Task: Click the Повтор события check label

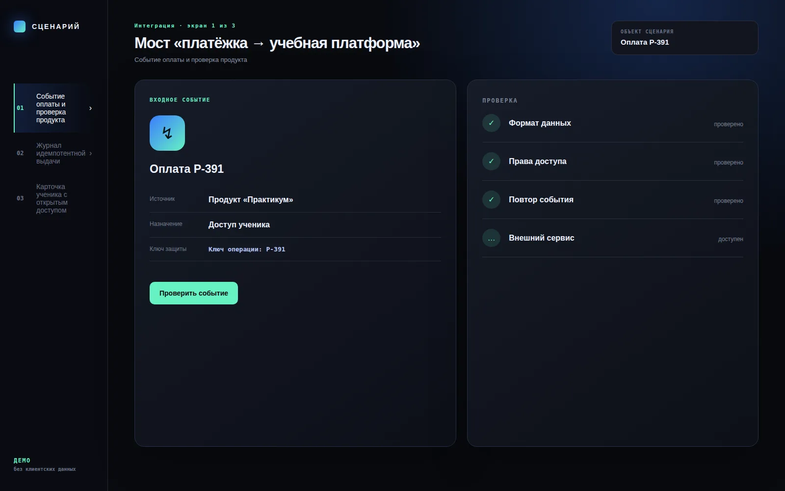Action: click(541, 200)
